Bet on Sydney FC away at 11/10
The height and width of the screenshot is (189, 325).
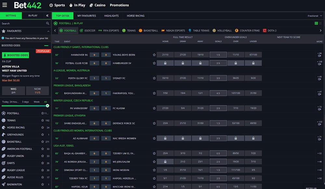tap(200, 78)
